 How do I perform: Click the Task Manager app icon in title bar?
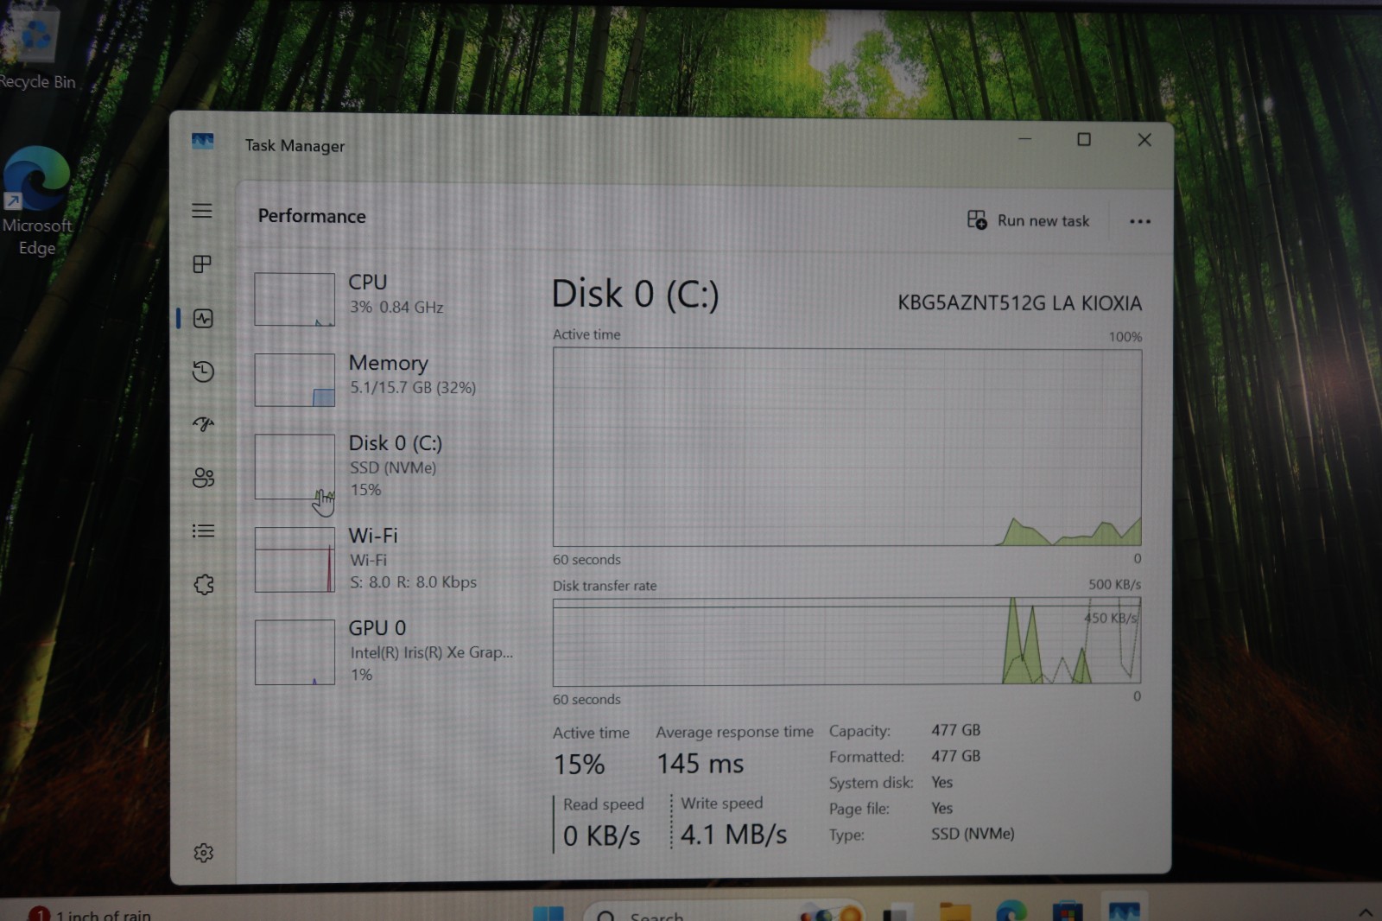point(202,141)
